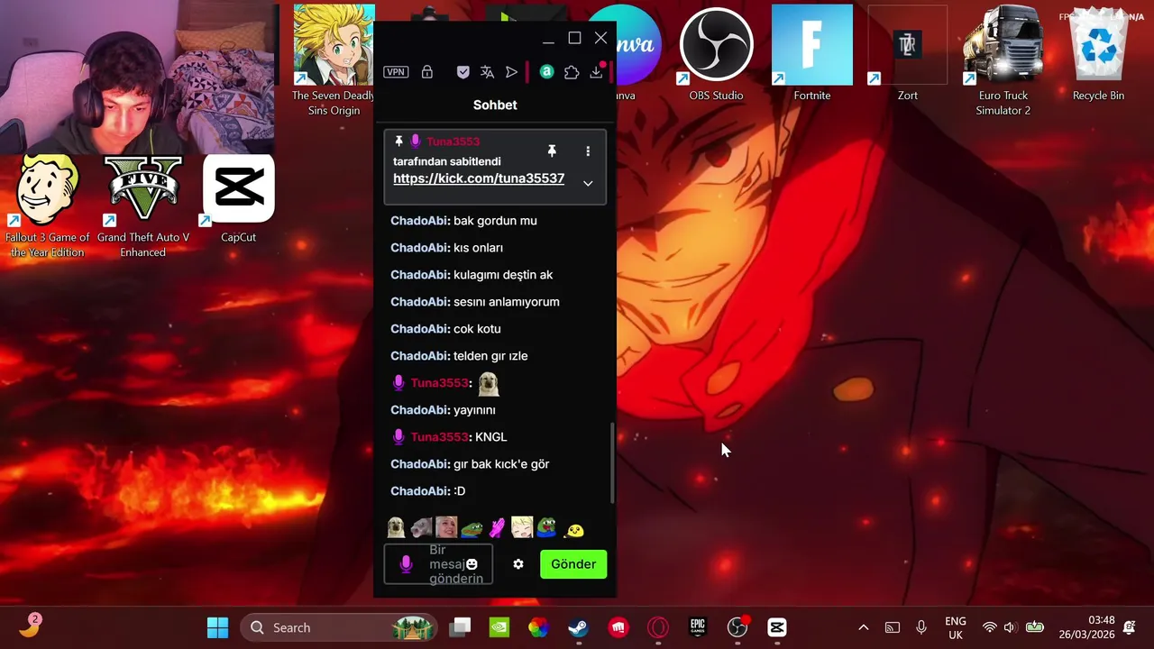Click Tuna3553 username in pinned message
The image size is (1154, 649).
pos(453,142)
